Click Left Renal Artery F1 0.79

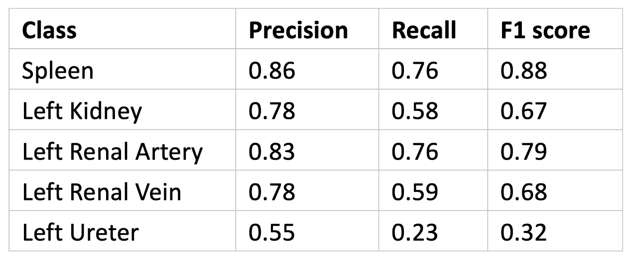(524, 151)
